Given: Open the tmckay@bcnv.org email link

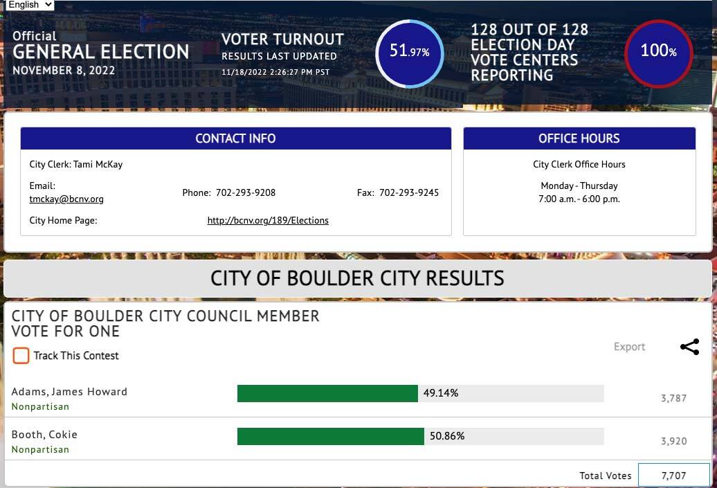Looking at the screenshot, I should [x=66, y=199].
